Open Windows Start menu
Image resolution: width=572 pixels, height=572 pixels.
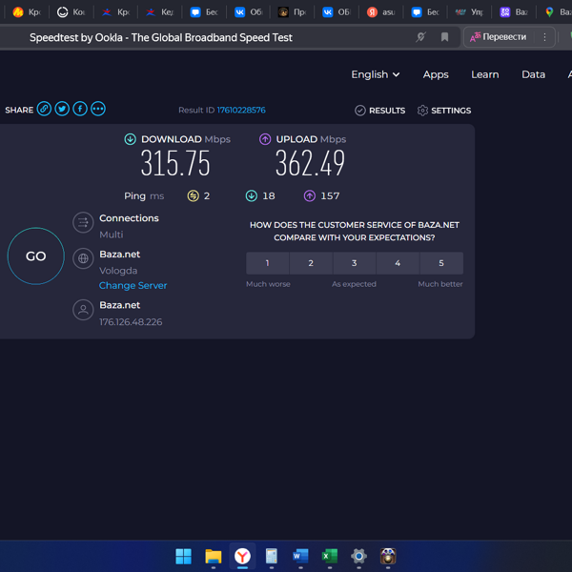183,557
